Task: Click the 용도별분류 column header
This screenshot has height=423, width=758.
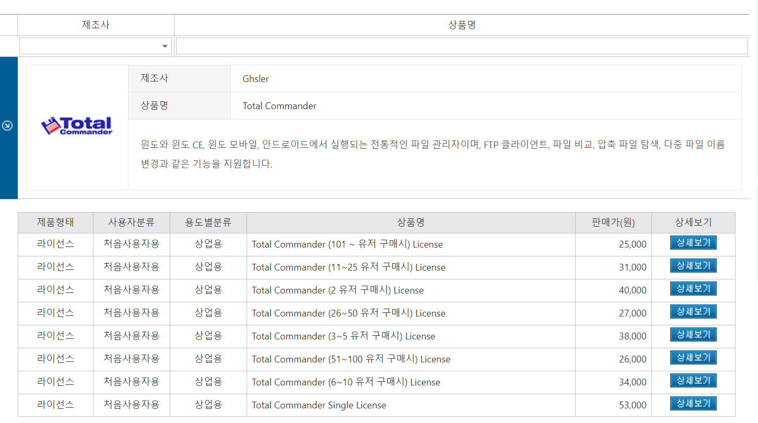Action: click(x=208, y=222)
